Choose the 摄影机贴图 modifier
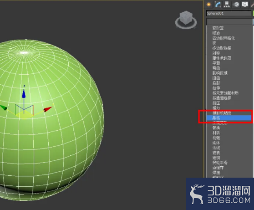Viewport: 254px width, 210px height. pyautogui.click(x=222, y=113)
